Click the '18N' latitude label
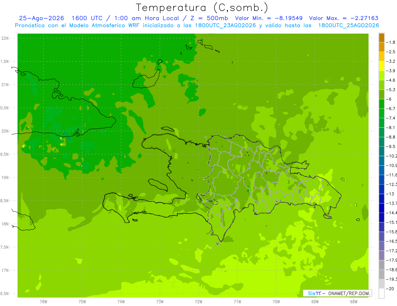This screenshot has height=306, width=397. 5,224
